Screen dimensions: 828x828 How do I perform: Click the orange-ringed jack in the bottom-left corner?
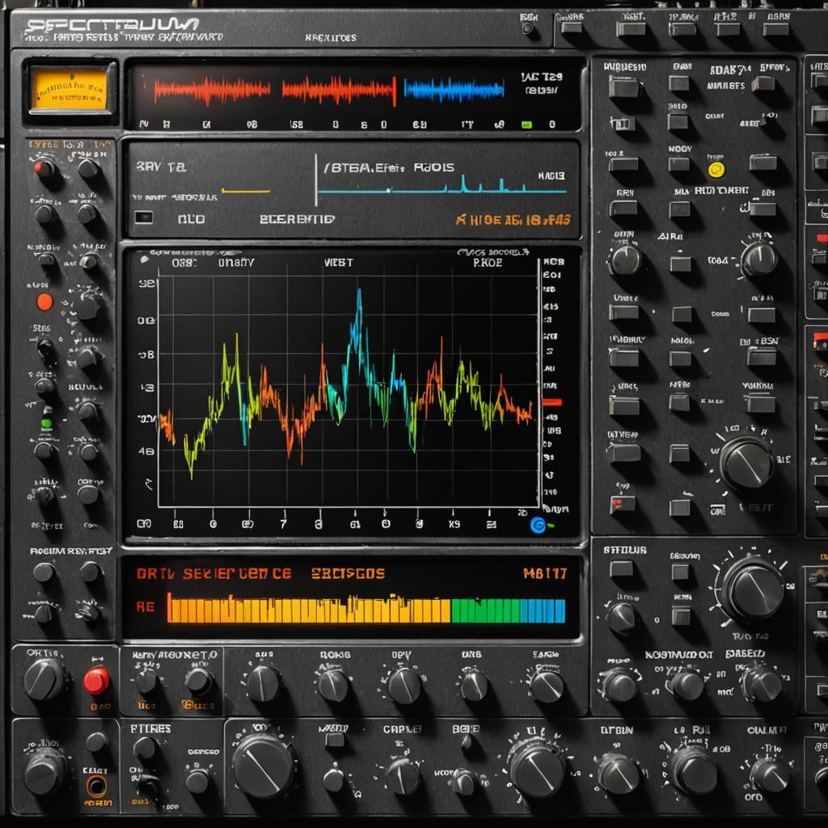97,785
